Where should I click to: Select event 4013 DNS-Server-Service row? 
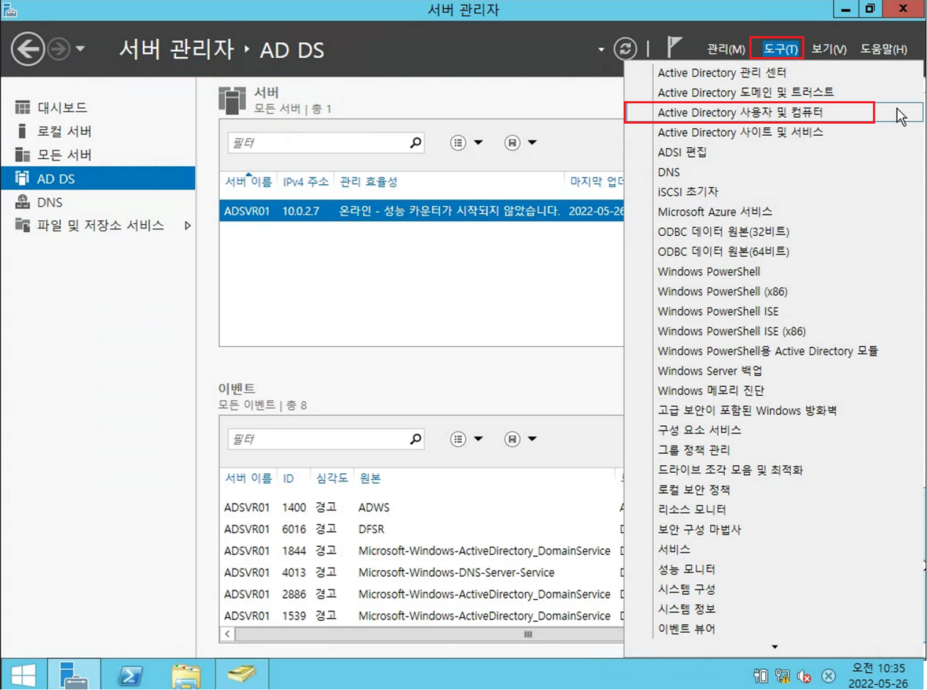[x=422, y=573]
